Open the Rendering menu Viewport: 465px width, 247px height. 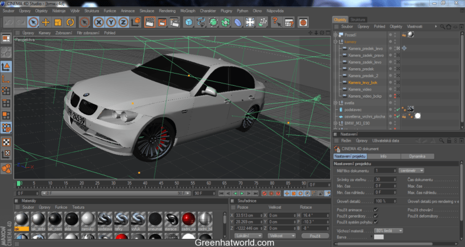(x=167, y=11)
